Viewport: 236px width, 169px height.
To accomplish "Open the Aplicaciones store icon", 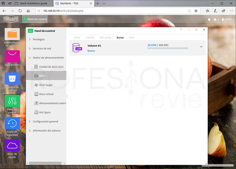I will point(12,58).
